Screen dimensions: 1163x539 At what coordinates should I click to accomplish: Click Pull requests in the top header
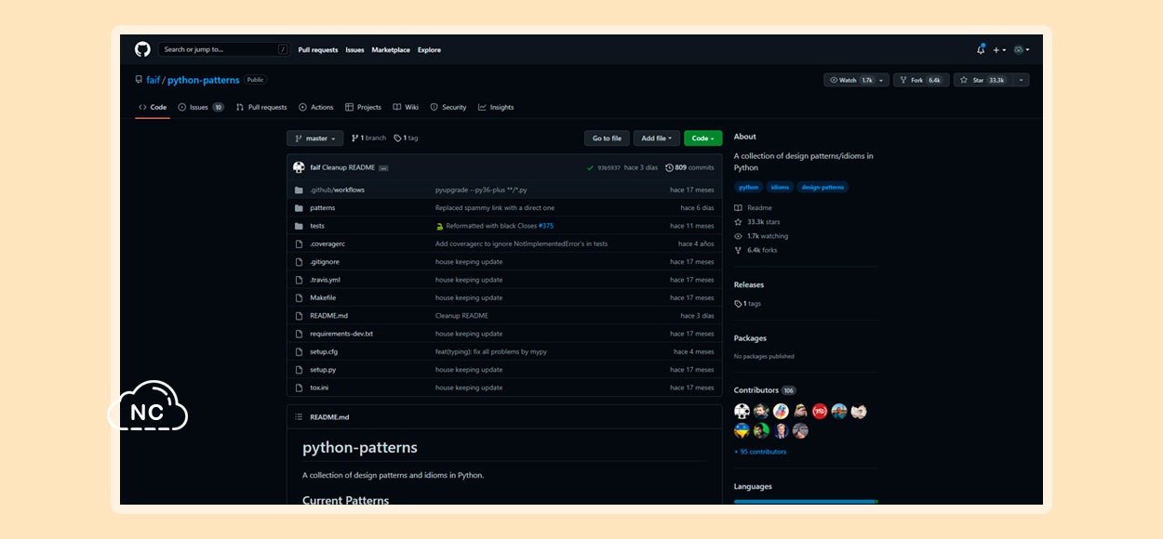click(318, 50)
